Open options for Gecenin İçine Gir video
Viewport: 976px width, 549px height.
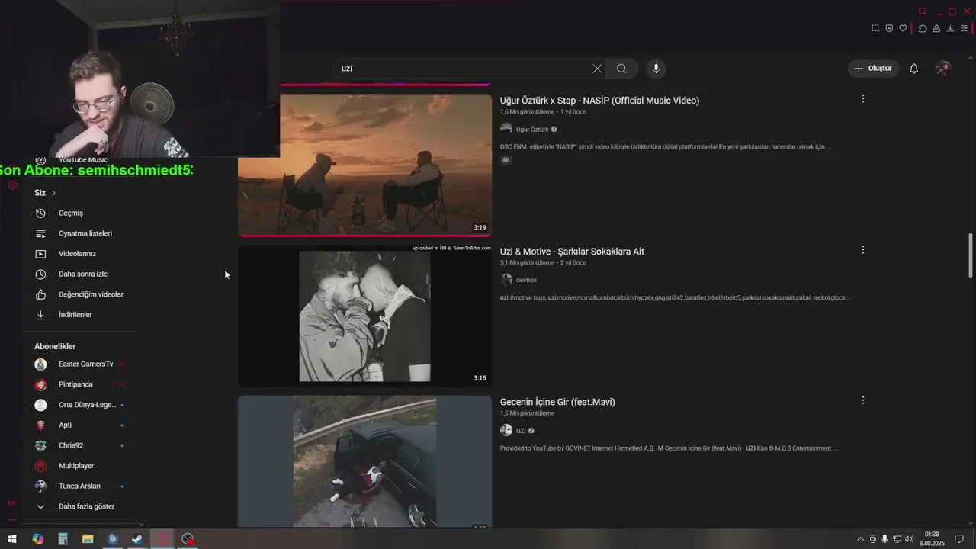click(x=863, y=400)
